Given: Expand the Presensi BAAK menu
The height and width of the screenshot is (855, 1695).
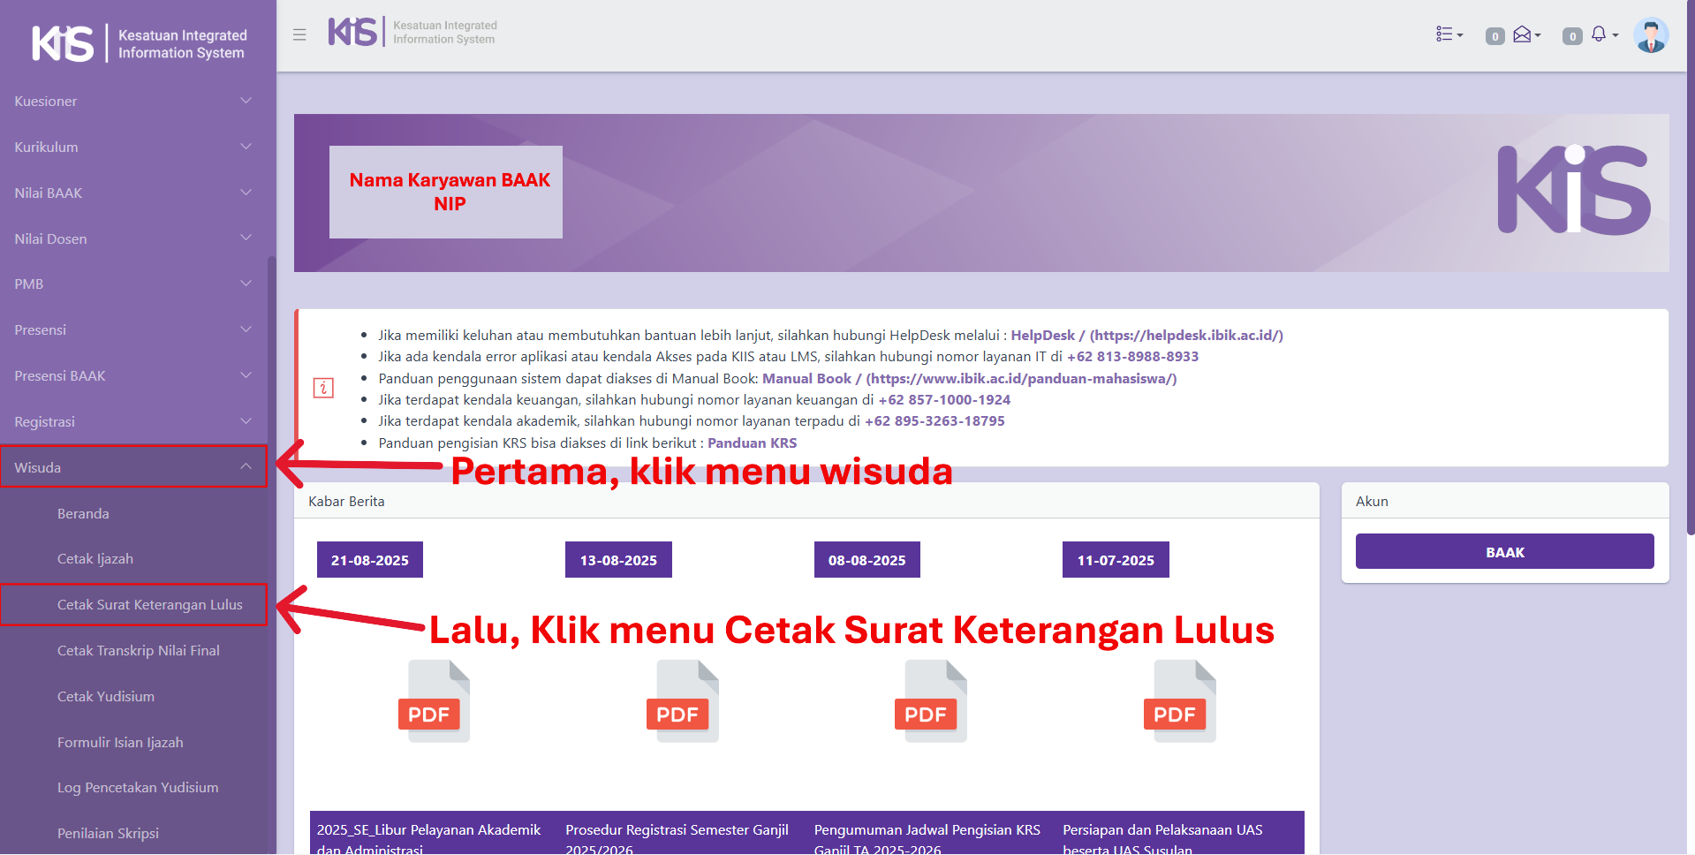Looking at the screenshot, I should click(x=132, y=376).
